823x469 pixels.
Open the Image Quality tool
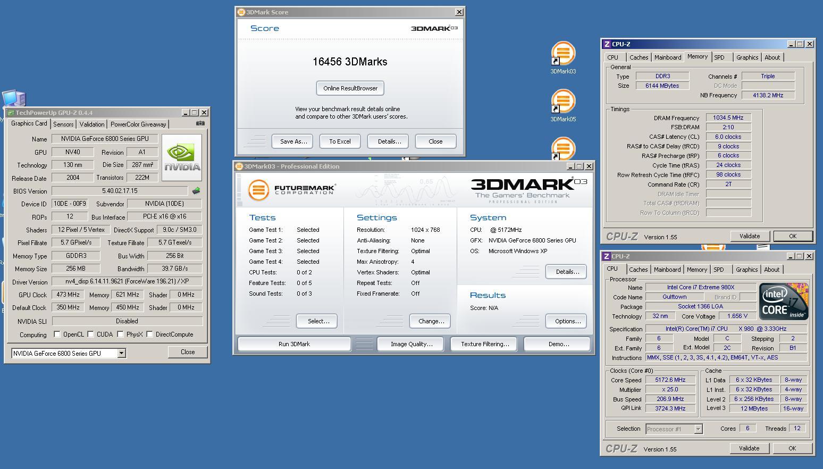tap(411, 344)
